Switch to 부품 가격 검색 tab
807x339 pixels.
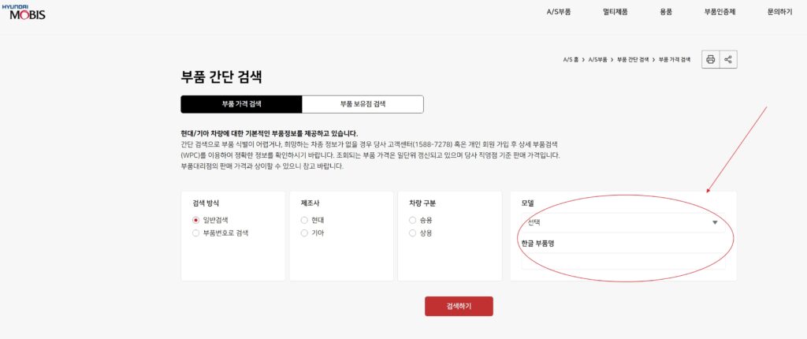coord(241,103)
